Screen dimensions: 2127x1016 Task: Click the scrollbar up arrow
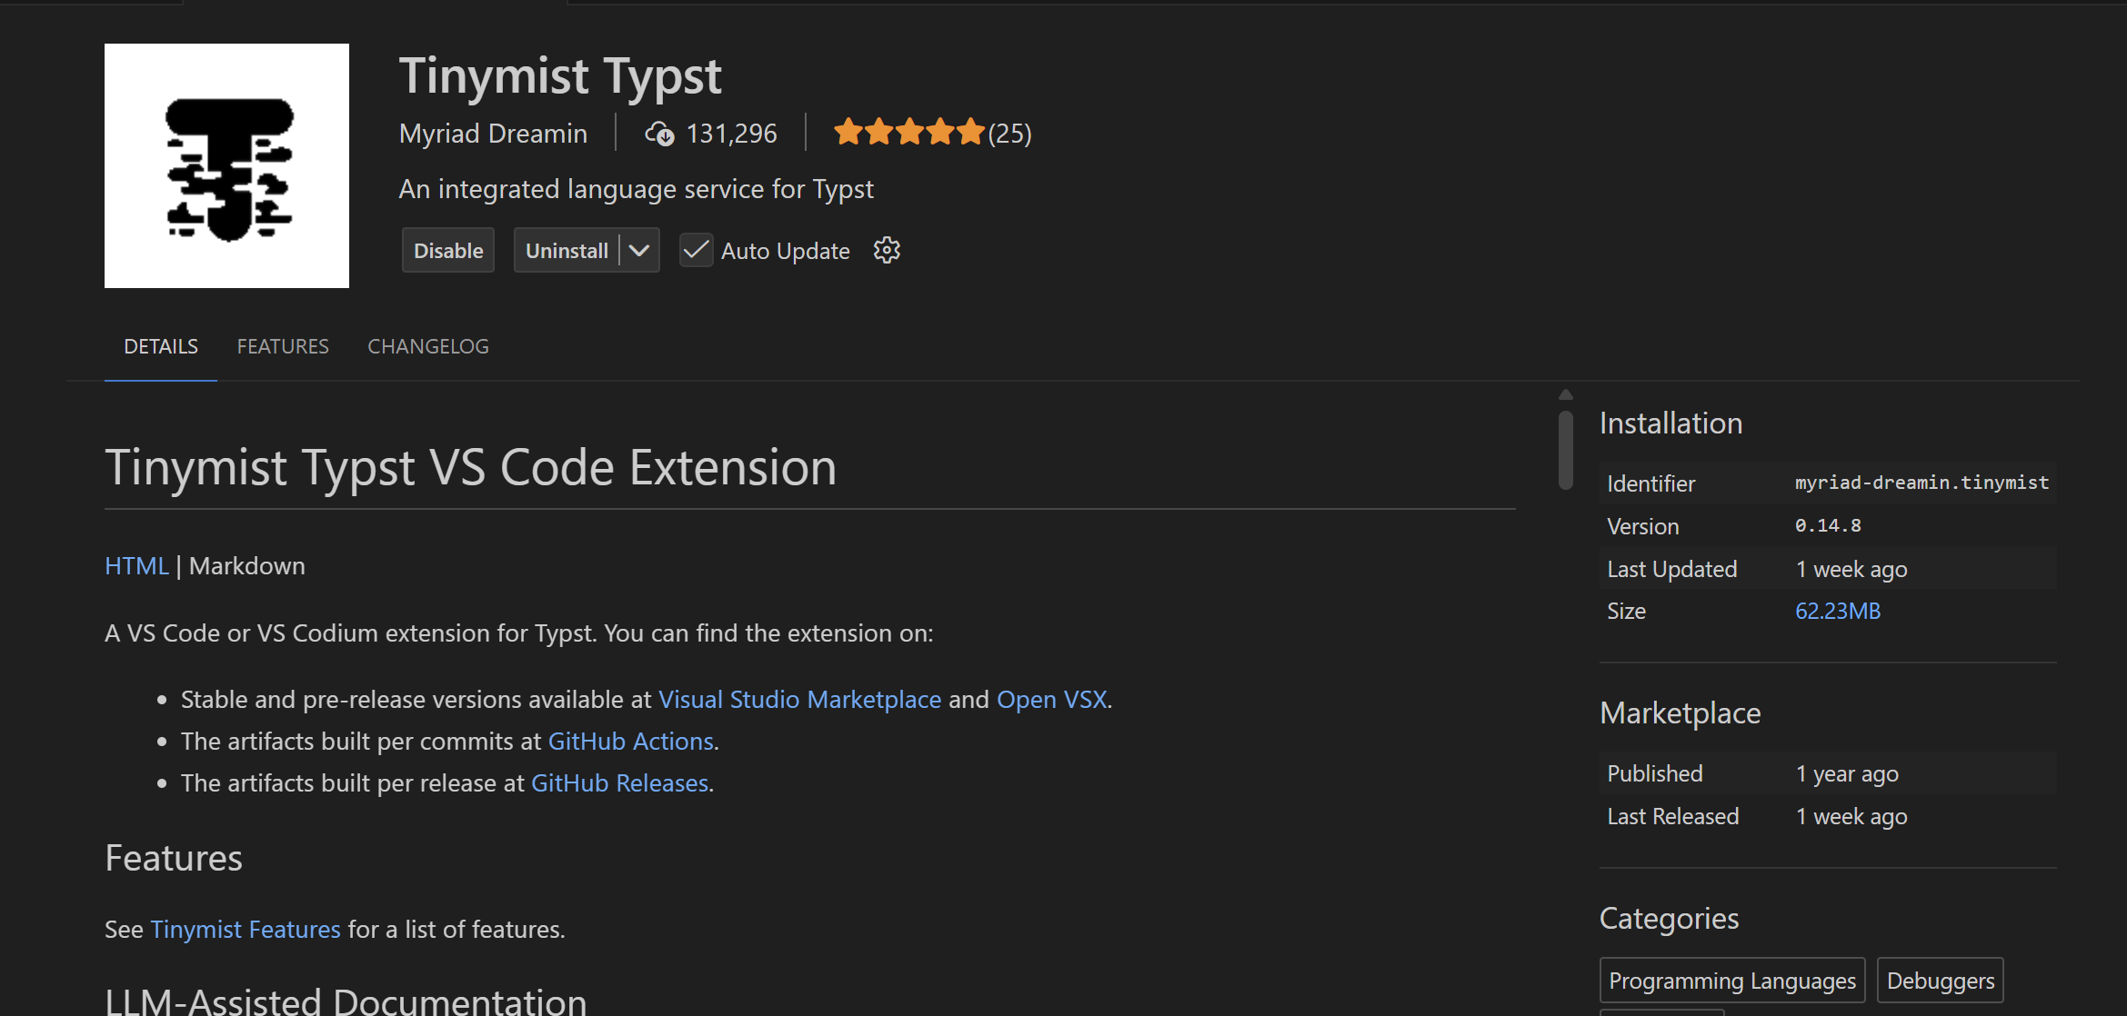[1565, 394]
